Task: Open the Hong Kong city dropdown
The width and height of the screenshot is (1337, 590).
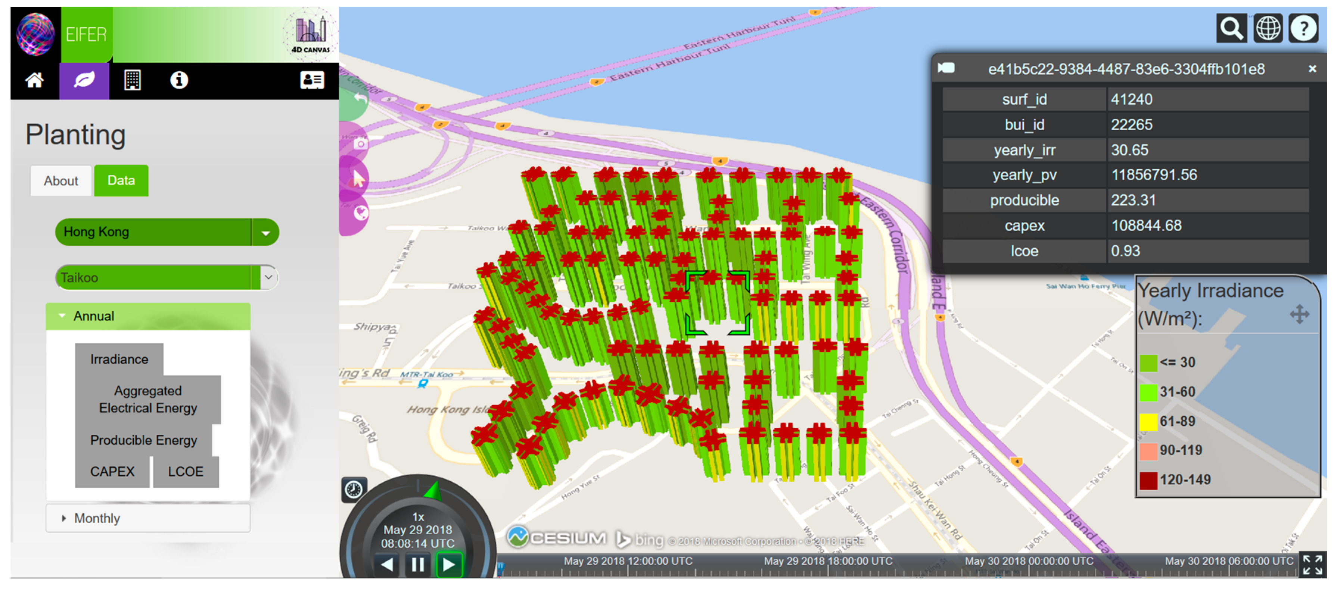Action: [167, 232]
